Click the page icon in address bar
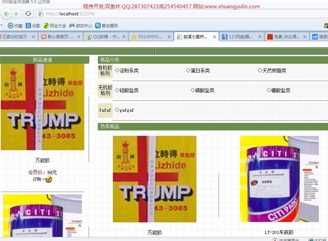Image resolution: width=328 pixels, height=241 pixels. [x=41, y=14]
